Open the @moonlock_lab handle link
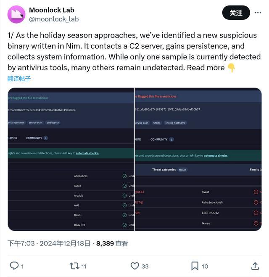The height and width of the screenshot is (277, 269). click(54, 19)
